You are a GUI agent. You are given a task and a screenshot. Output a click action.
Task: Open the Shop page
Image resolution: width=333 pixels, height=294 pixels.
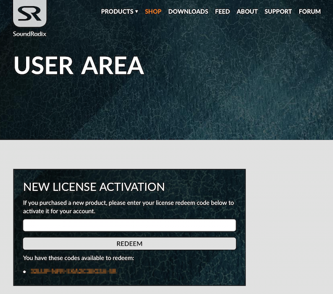point(153,11)
